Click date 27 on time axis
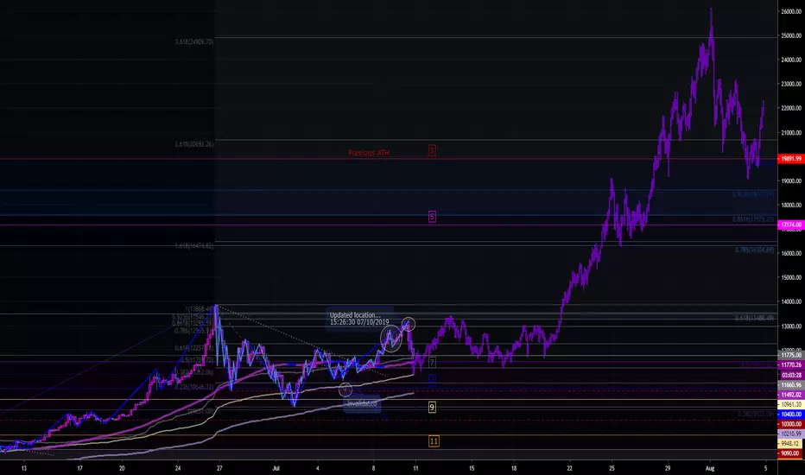This screenshot has height=475, width=805. click(x=219, y=468)
